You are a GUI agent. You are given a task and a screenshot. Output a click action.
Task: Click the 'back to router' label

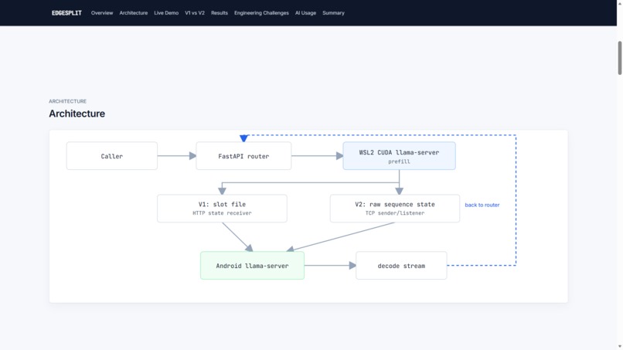pyautogui.click(x=482, y=205)
